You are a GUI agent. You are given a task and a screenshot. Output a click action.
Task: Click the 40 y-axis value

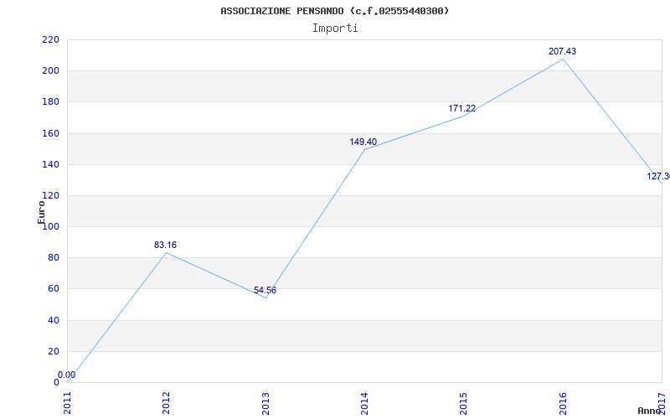[x=53, y=320]
